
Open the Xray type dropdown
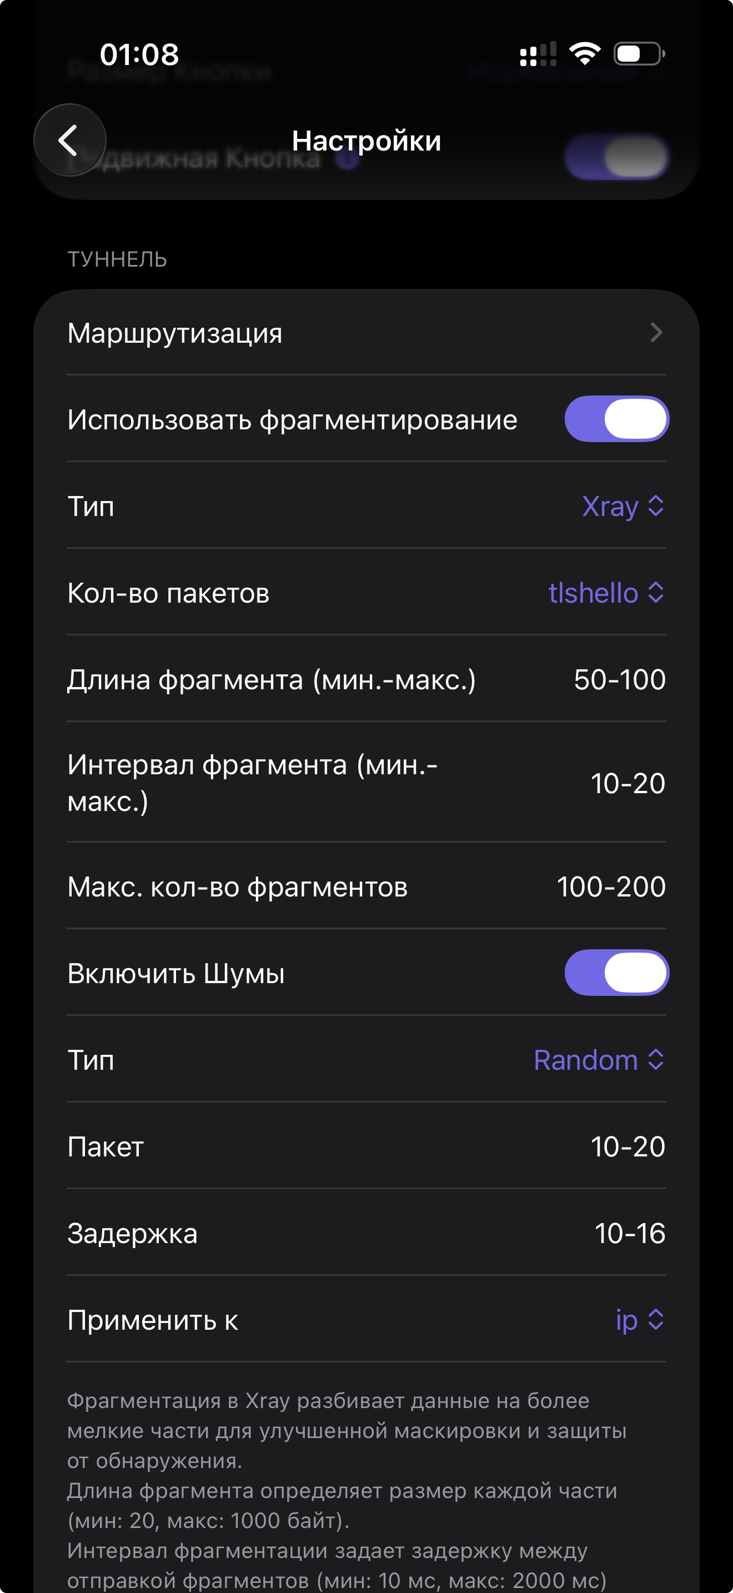pyautogui.click(x=611, y=507)
